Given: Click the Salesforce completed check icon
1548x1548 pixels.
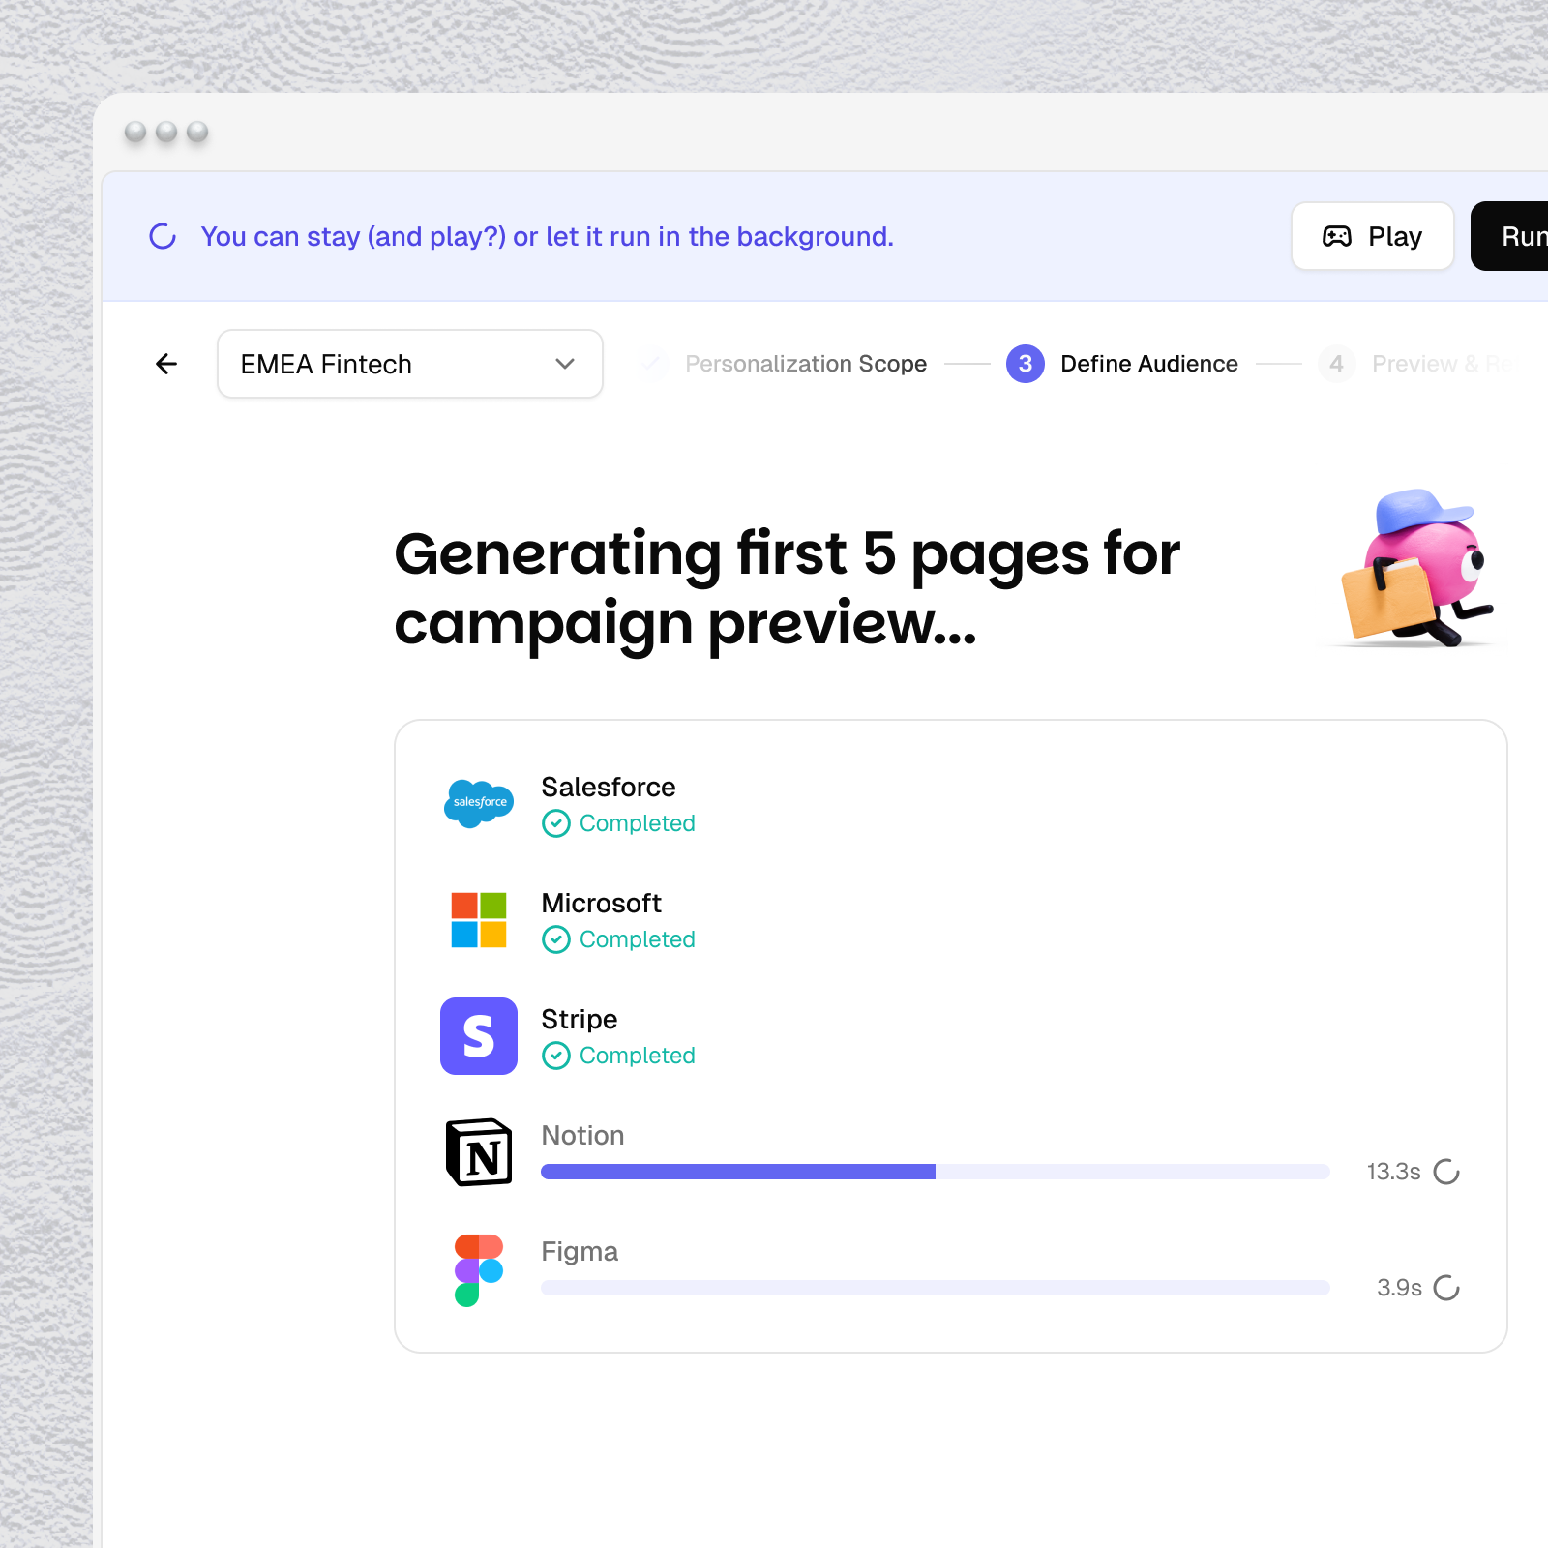Looking at the screenshot, I should click(556, 823).
